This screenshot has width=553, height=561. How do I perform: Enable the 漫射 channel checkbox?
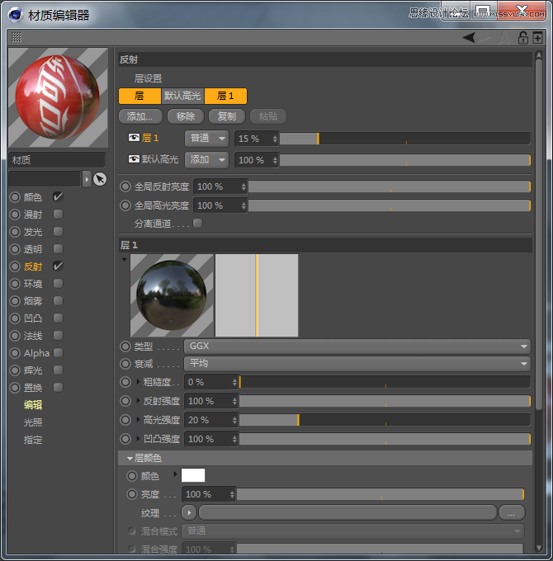click(x=58, y=214)
